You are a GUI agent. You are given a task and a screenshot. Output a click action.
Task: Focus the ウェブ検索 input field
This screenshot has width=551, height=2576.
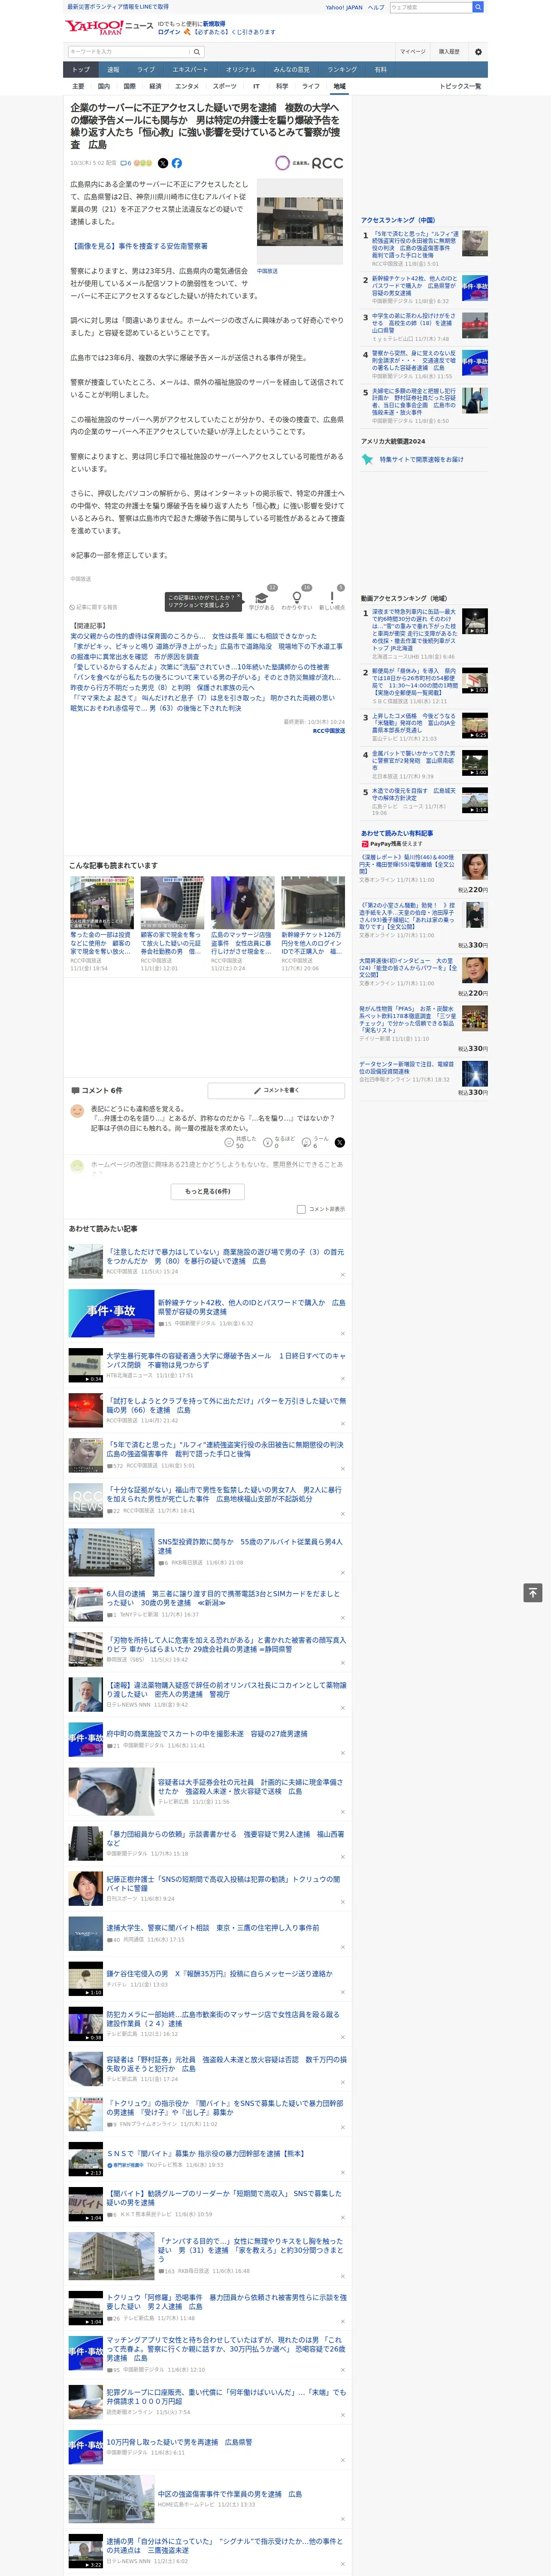(x=431, y=7)
